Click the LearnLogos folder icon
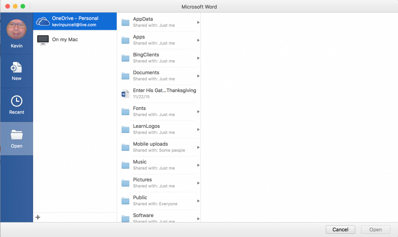 coord(126,130)
